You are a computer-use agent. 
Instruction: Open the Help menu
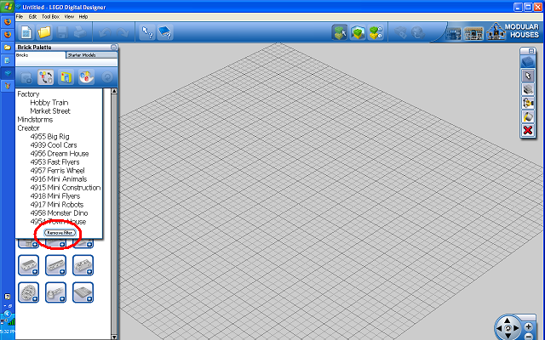click(x=83, y=17)
